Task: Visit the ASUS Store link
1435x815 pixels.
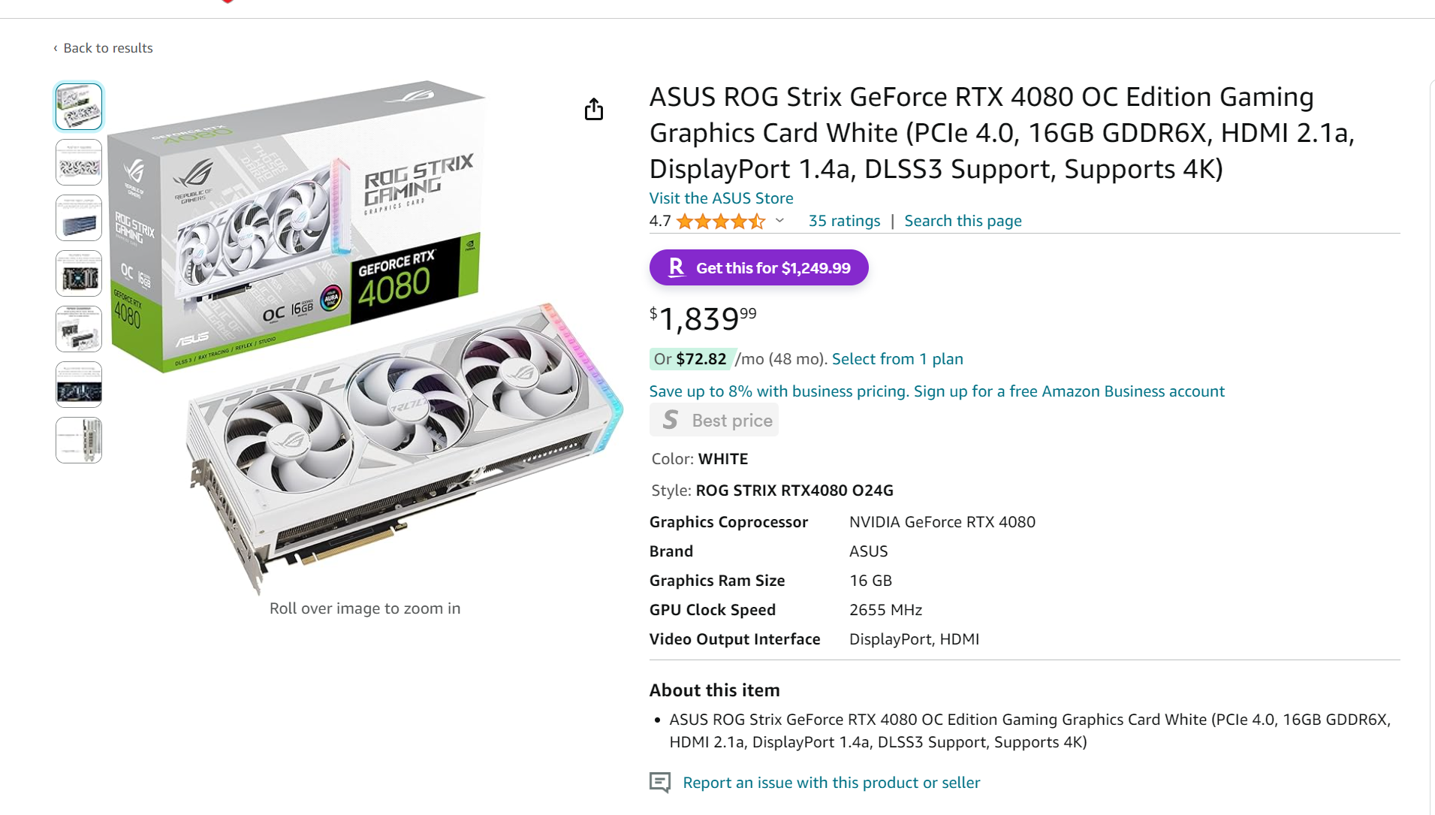Action: point(721,198)
